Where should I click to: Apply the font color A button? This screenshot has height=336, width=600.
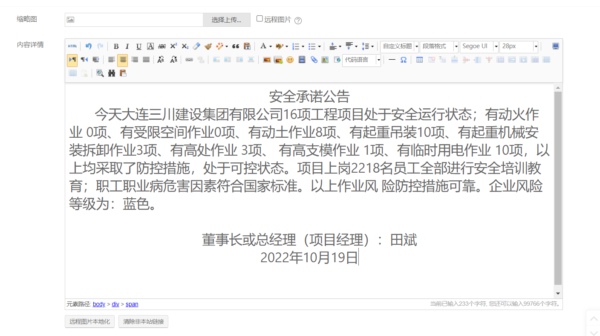(x=263, y=46)
